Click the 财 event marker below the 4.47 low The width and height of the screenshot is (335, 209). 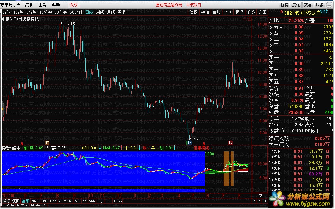(189, 143)
